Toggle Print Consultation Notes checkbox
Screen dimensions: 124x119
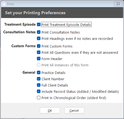39,32
